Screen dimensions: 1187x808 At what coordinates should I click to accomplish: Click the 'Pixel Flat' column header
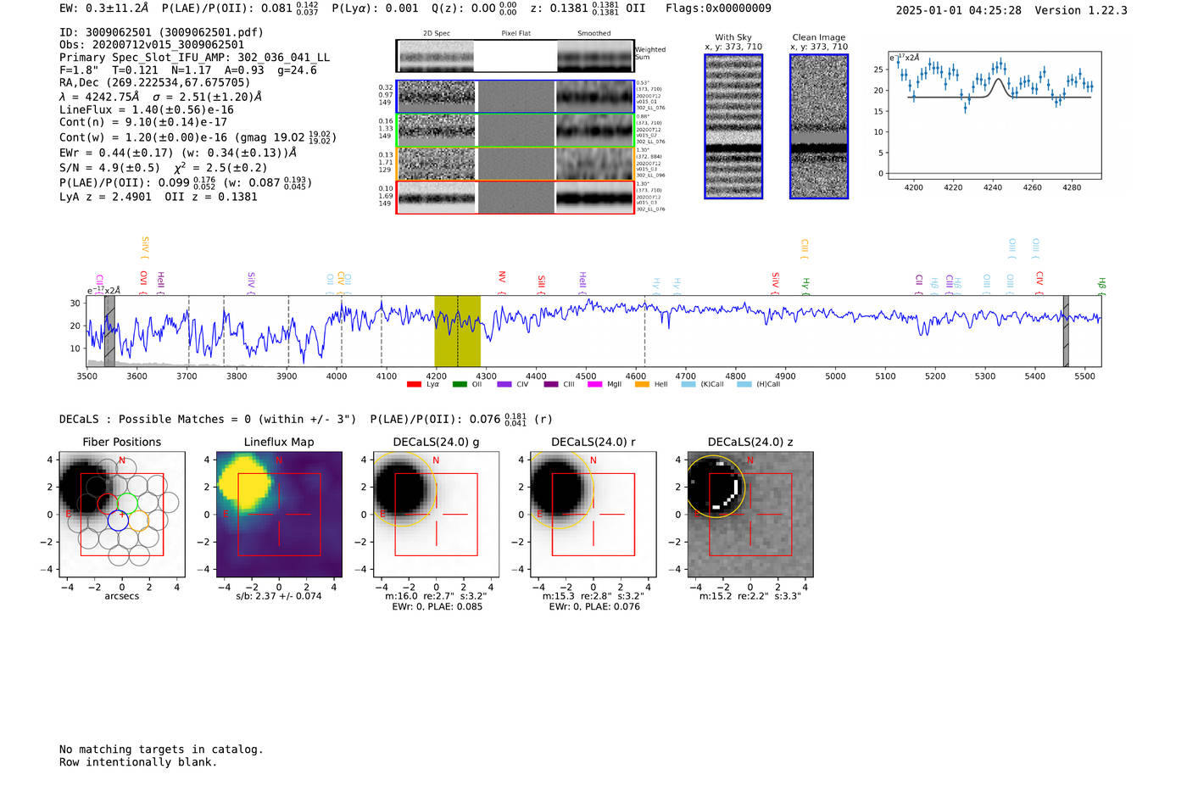click(515, 34)
